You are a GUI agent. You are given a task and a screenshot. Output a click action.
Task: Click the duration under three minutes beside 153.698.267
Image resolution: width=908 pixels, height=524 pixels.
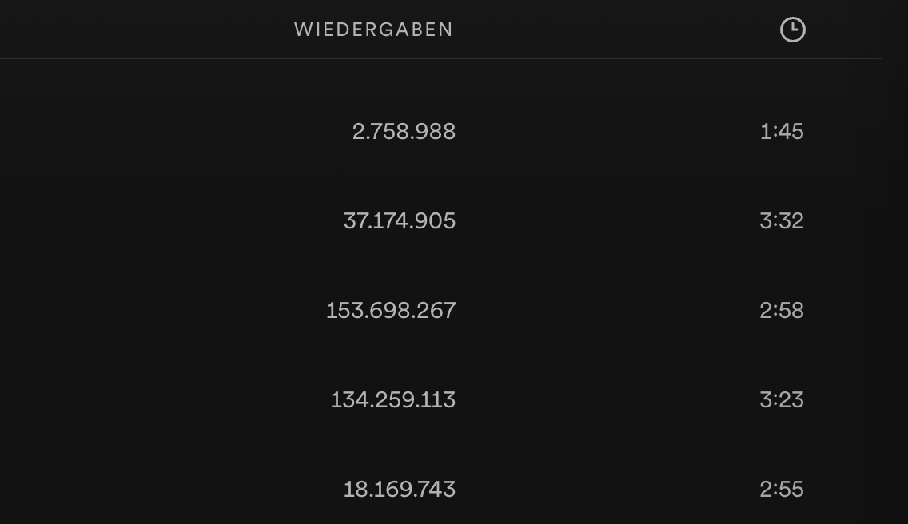[781, 310]
